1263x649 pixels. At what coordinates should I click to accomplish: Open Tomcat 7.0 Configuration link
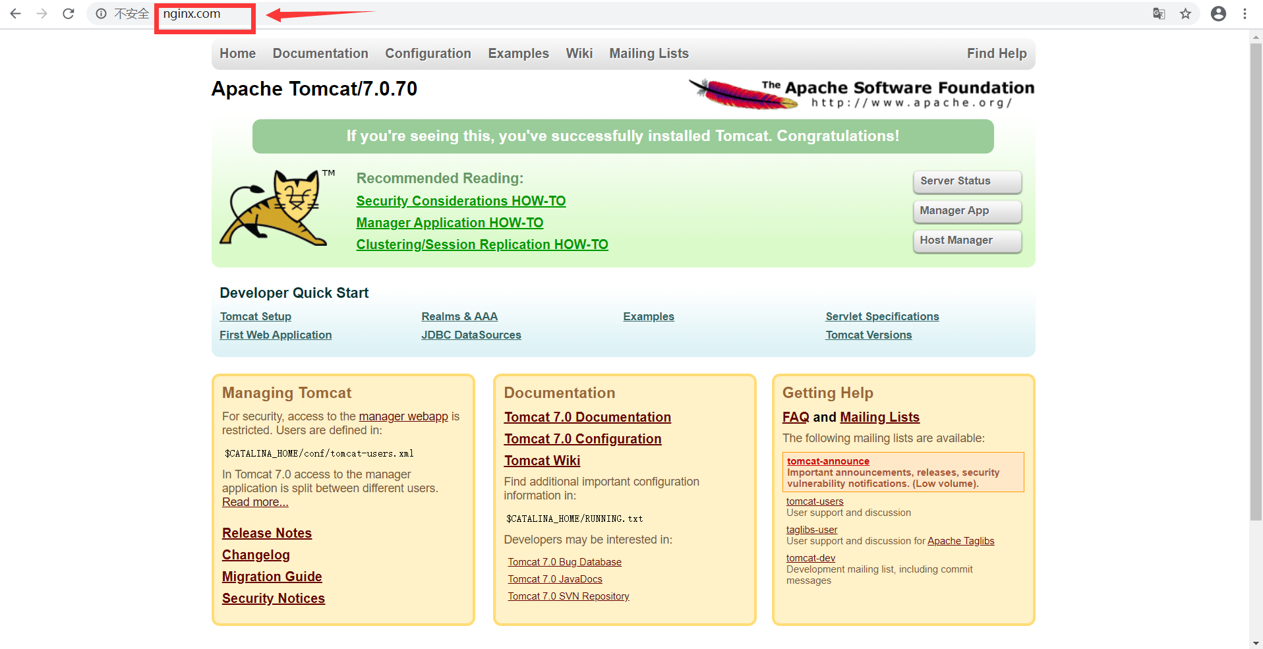(583, 439)
